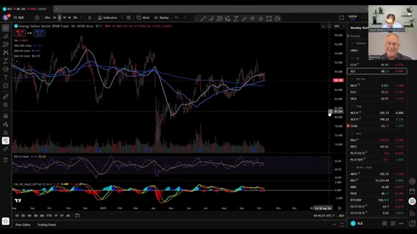The width and height of the screenshot is (417, 234).
Task: Redo the last chart action
Action: 184,18
